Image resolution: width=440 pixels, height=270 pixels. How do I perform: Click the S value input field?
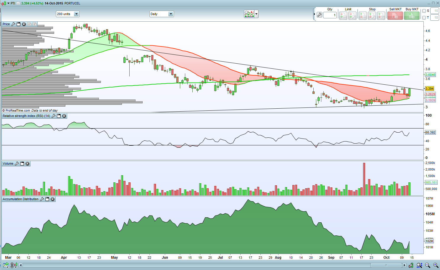pyautogui.click(x=435, y=11)
